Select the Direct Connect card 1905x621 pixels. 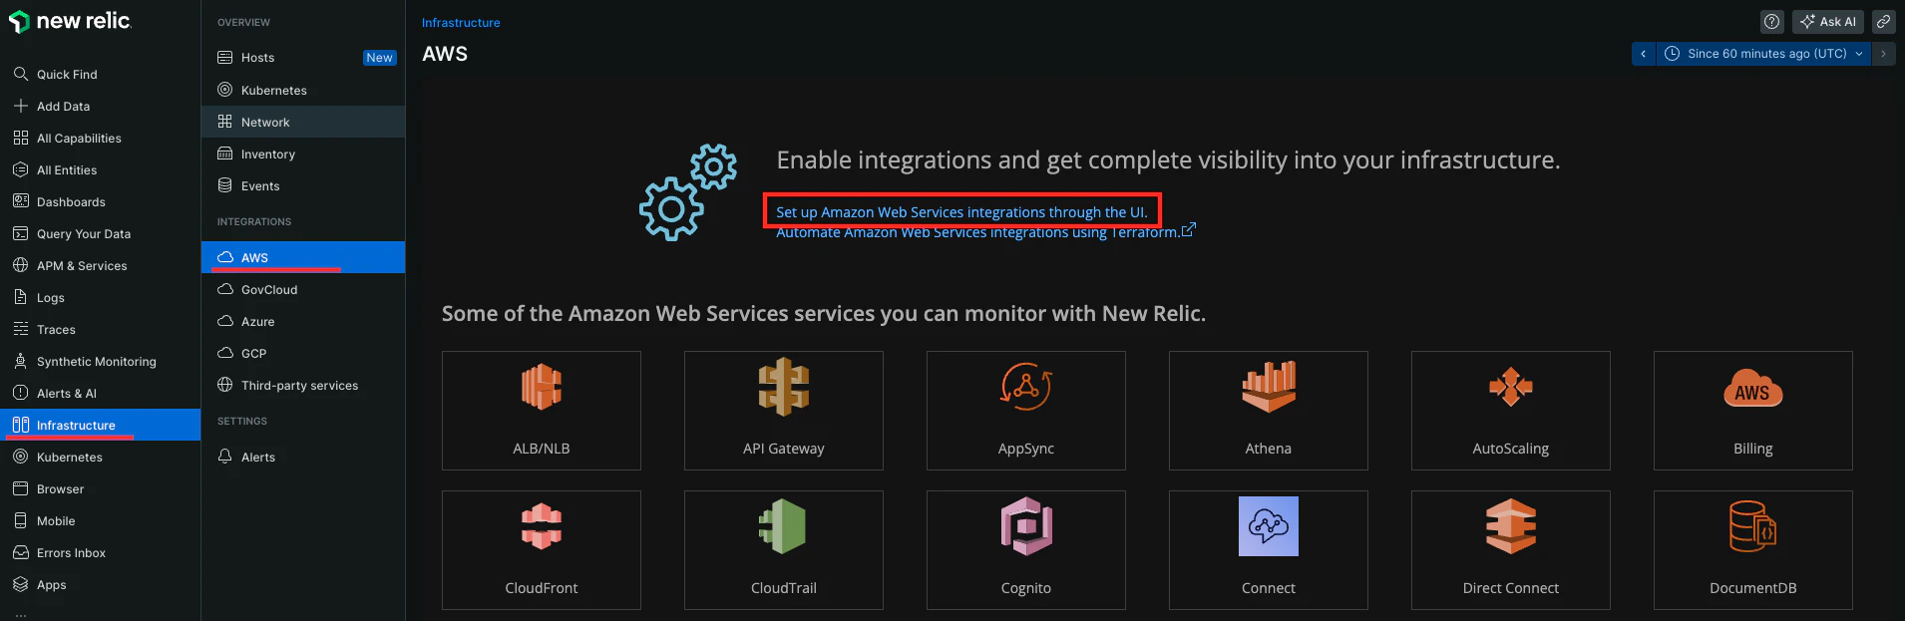point(1511,550)
